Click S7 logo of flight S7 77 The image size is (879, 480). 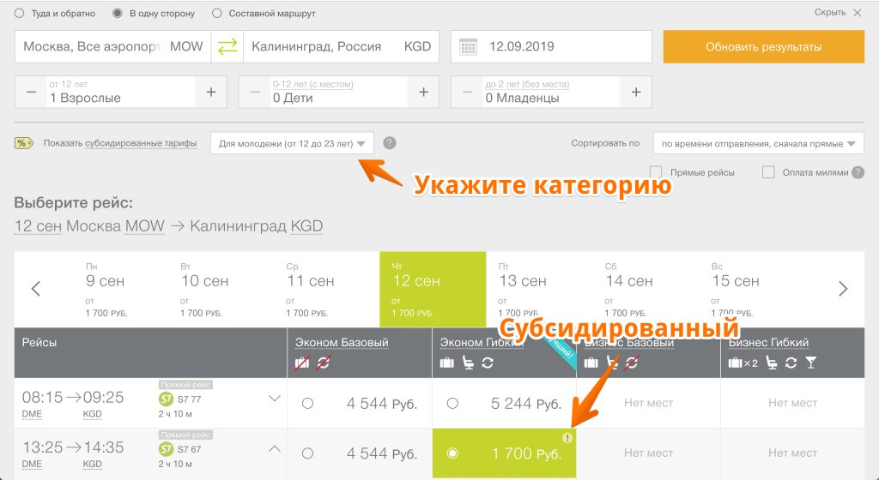click(166, 399)
